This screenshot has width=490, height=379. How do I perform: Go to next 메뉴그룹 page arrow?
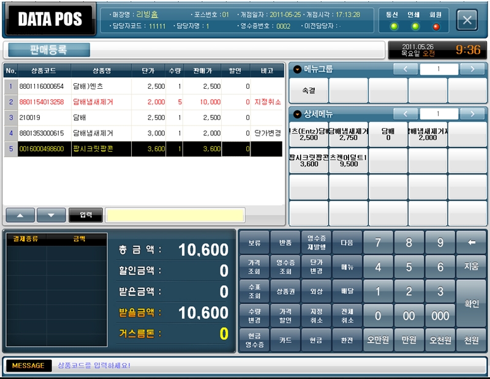tap(472, 69)
